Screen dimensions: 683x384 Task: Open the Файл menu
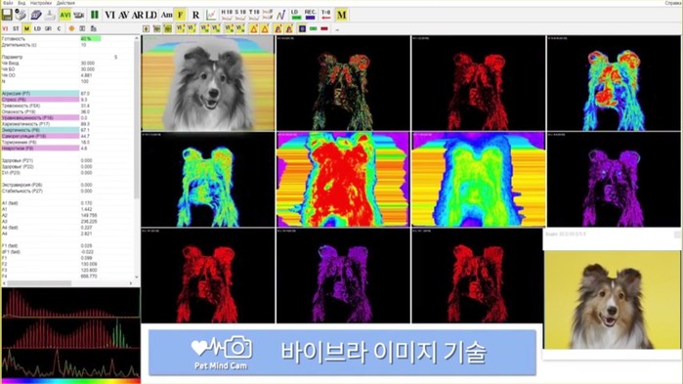pos(8,3)
